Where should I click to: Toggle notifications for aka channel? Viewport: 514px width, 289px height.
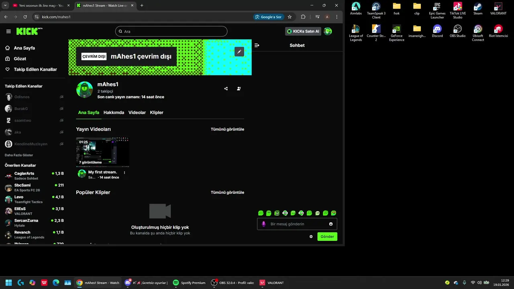[x=62, y=132]
